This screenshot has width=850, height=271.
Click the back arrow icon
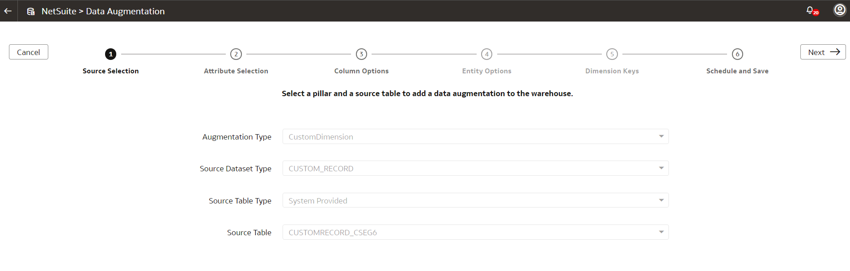point(8,11)
